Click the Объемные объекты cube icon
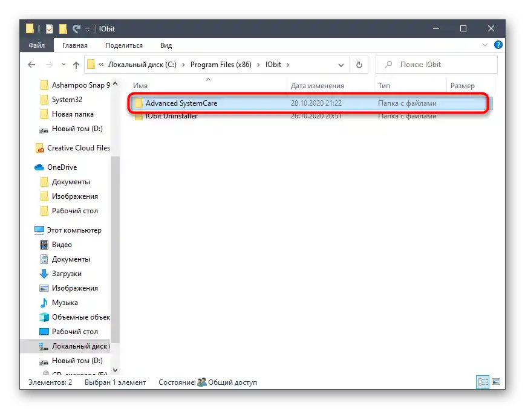Viewport: 525px width, 409px height. tap(44, 317)
